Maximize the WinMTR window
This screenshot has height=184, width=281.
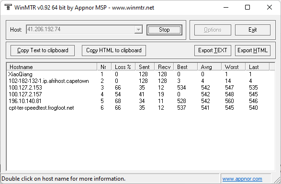coord(247,7)
